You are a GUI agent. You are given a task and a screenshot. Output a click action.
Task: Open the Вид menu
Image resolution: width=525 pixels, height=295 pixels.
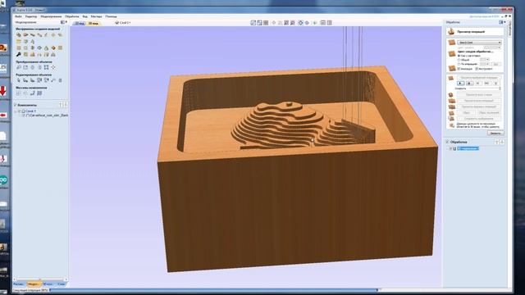[x=85, y=16]
